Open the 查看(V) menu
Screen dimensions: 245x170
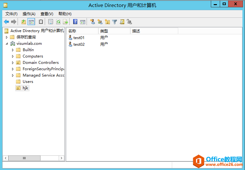tap(47, 14)
